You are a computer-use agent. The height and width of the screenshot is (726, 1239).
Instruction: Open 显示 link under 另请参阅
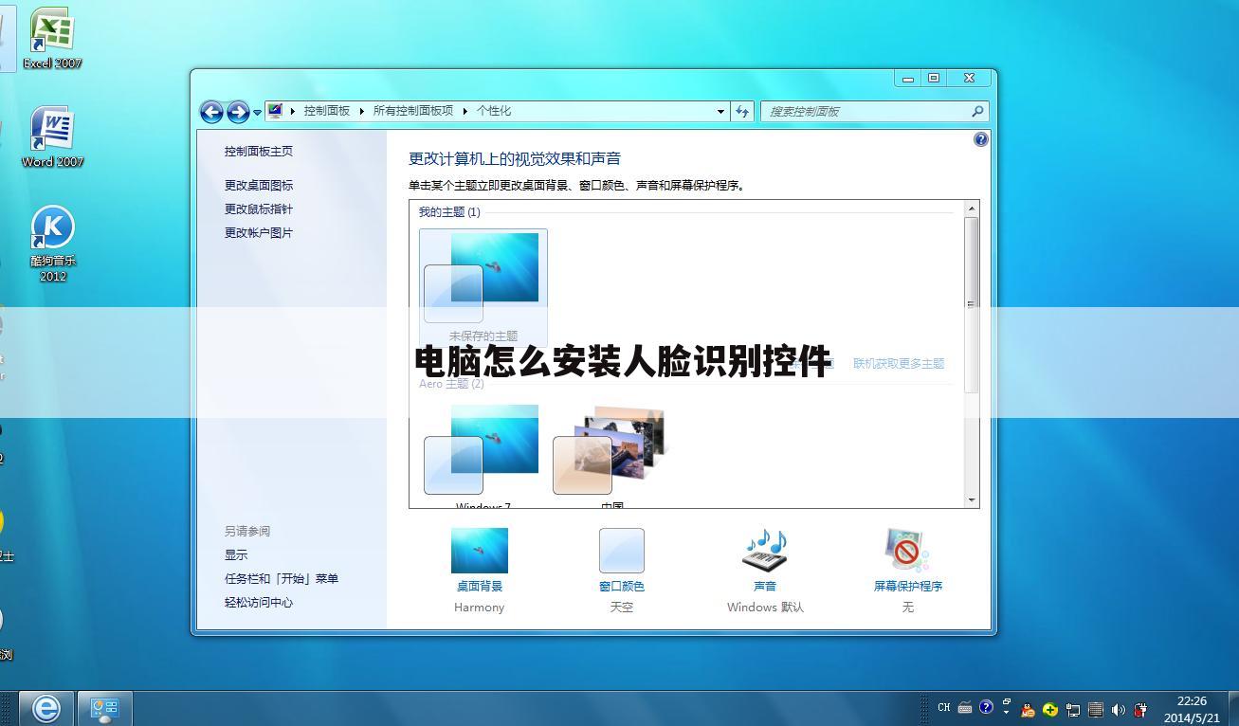236,554
